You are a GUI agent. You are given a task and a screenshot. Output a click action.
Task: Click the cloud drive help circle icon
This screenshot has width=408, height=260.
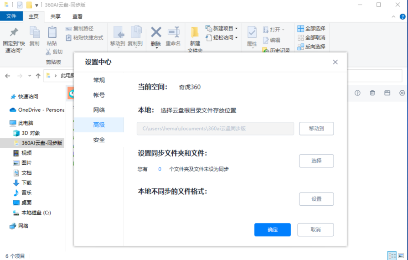(x=357, y=93)
